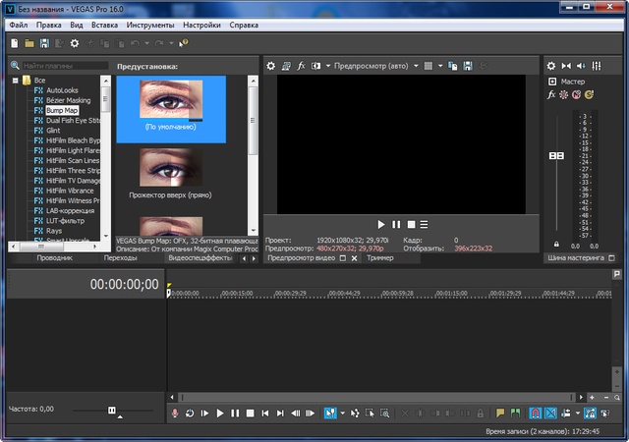Screen dimensions: 629x442
Task: Collapse the 'Все' plugin folder tree
Action: point(15,80)
